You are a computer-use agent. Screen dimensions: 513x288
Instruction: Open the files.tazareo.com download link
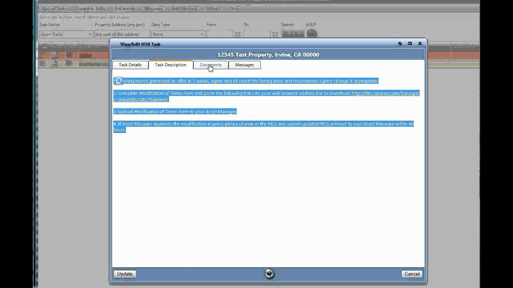pos(386,93)
